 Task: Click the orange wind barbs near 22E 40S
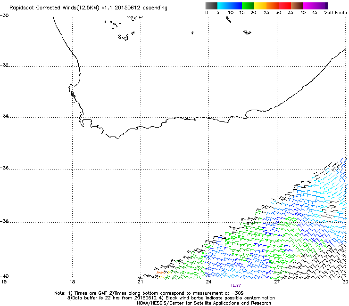click(160, 273)
